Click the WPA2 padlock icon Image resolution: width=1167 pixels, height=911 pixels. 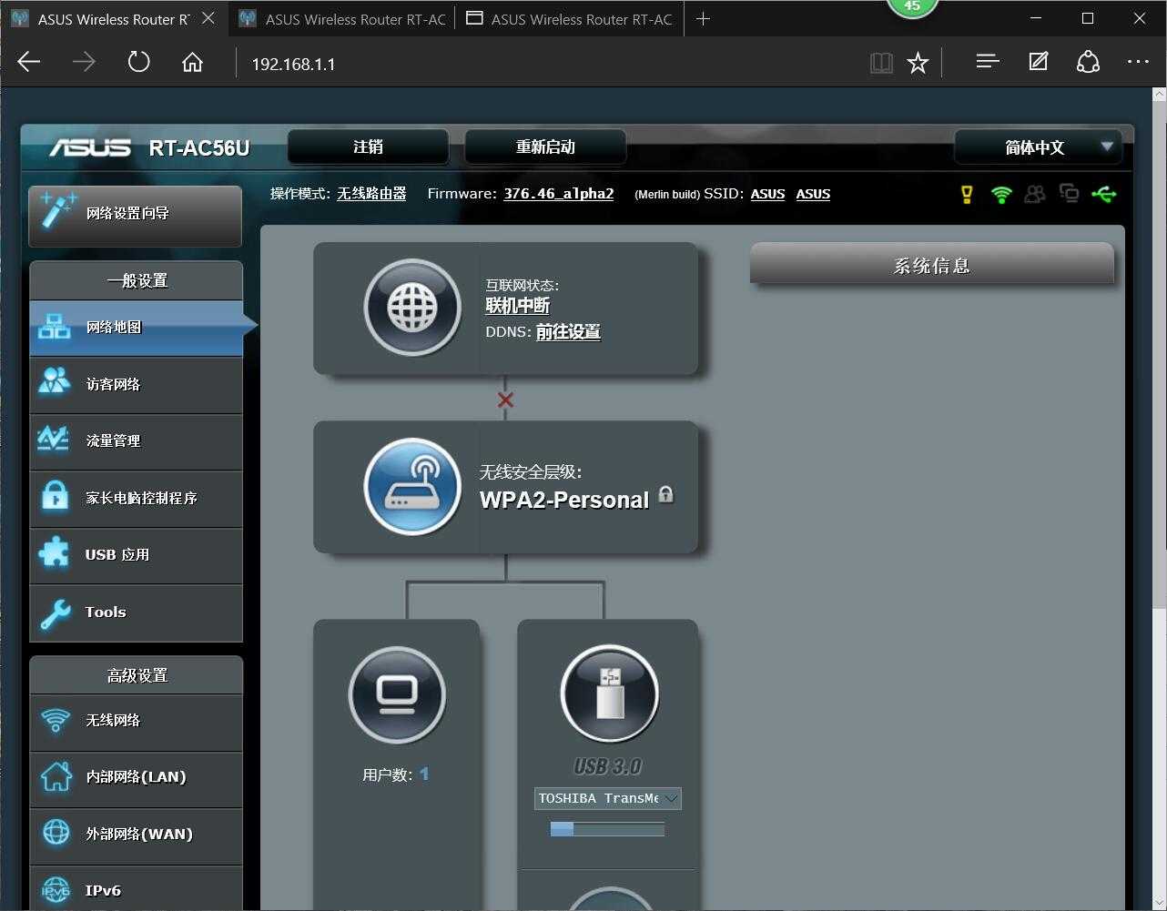coord(666,494)
